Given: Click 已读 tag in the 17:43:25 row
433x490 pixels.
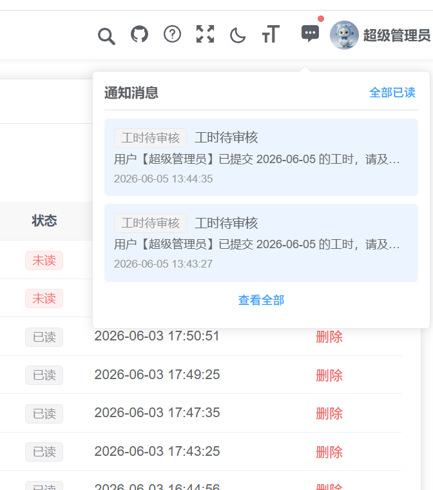Looking at the screenshot, I should click(x=44, y=452).
